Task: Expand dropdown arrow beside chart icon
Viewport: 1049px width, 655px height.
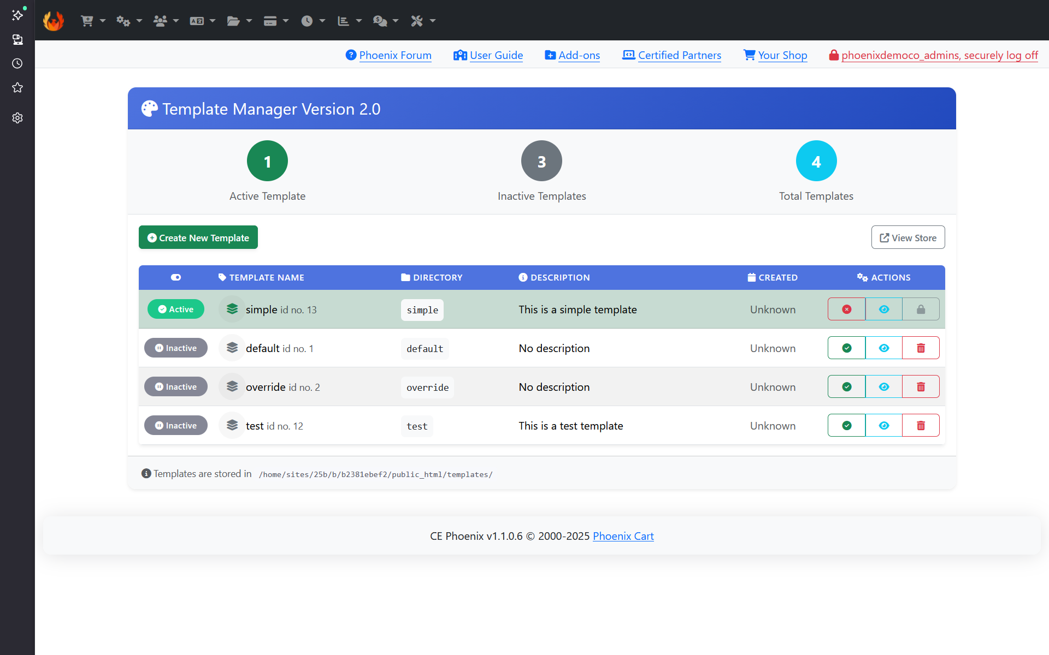Action: pos(359,21)
